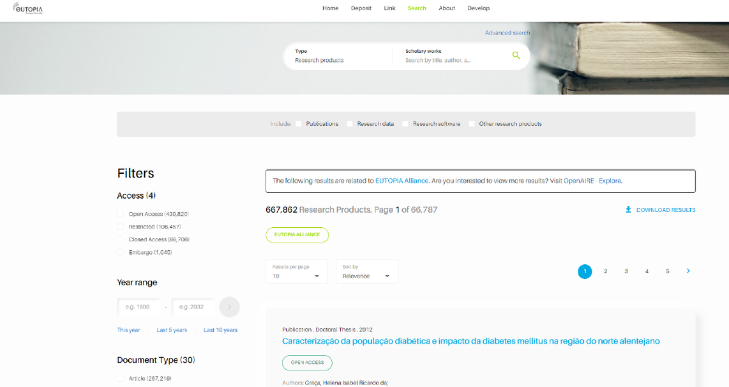This screenshot has height=387, width=729.
Task: Apply year range with arrow button
Action: click(229, 307)
